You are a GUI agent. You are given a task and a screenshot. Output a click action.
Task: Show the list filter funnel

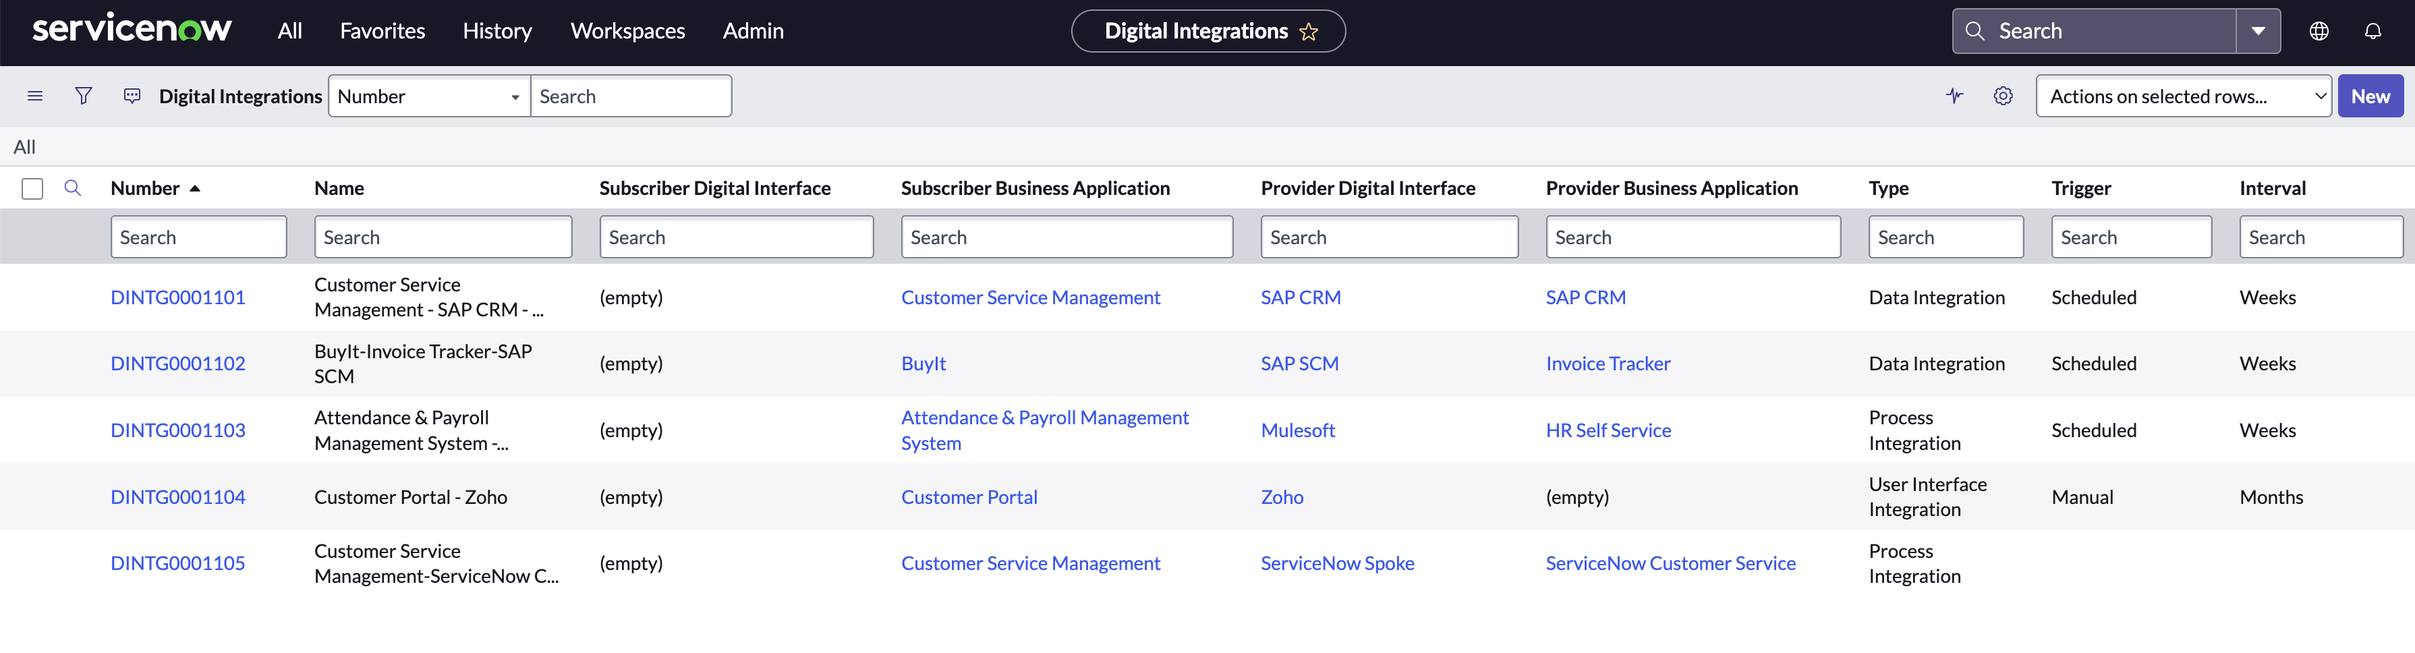click(84, 96)
